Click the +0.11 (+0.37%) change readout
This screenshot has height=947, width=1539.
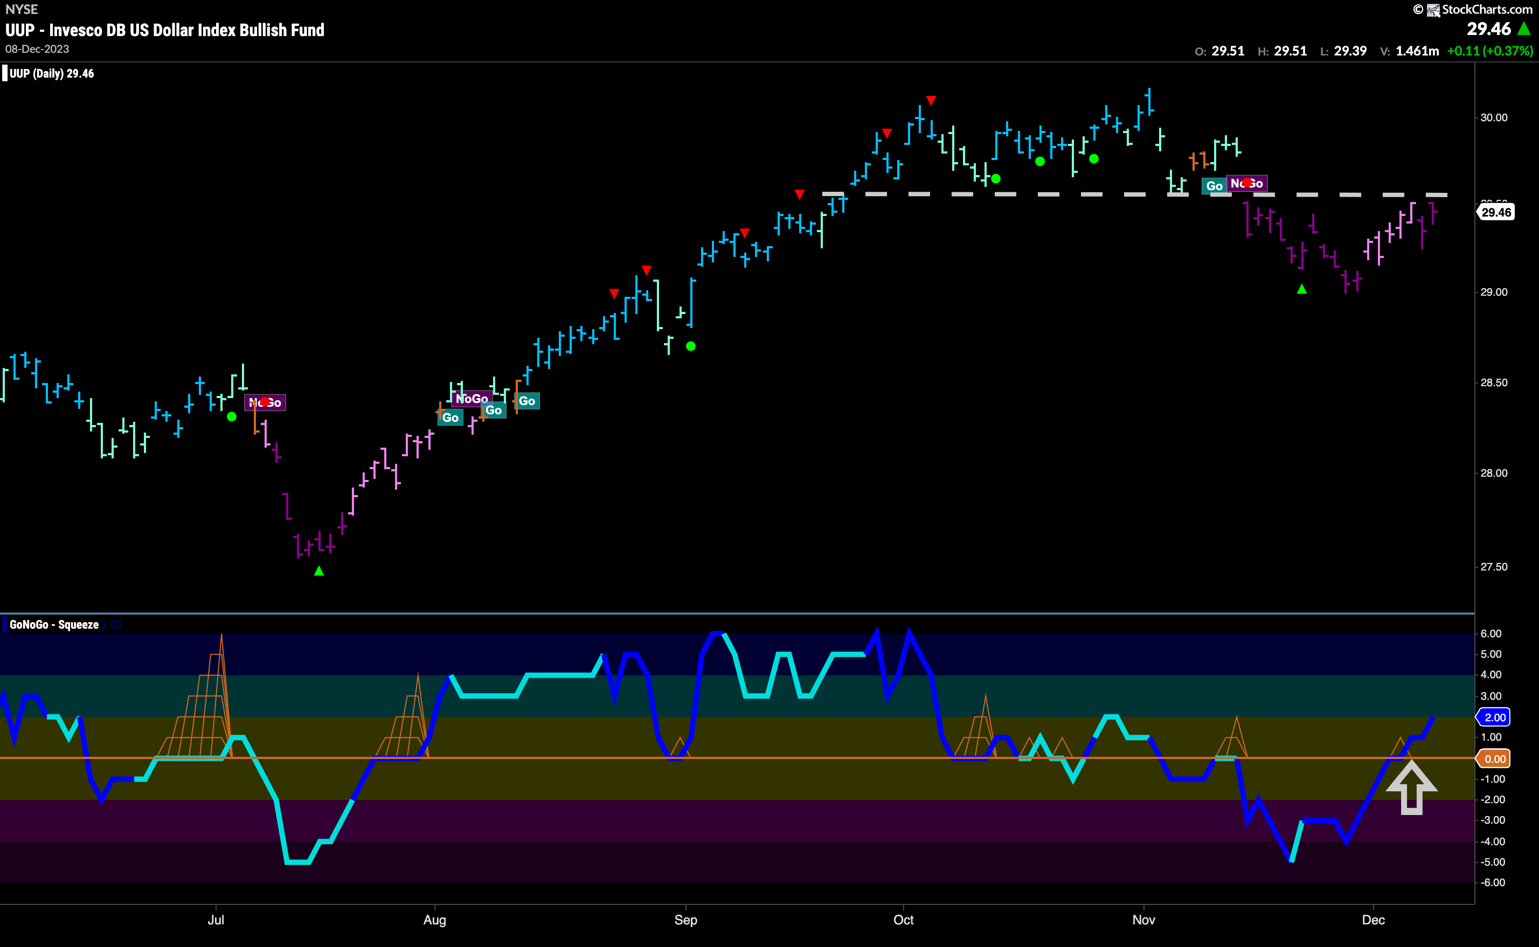(x=1489, y=51)
